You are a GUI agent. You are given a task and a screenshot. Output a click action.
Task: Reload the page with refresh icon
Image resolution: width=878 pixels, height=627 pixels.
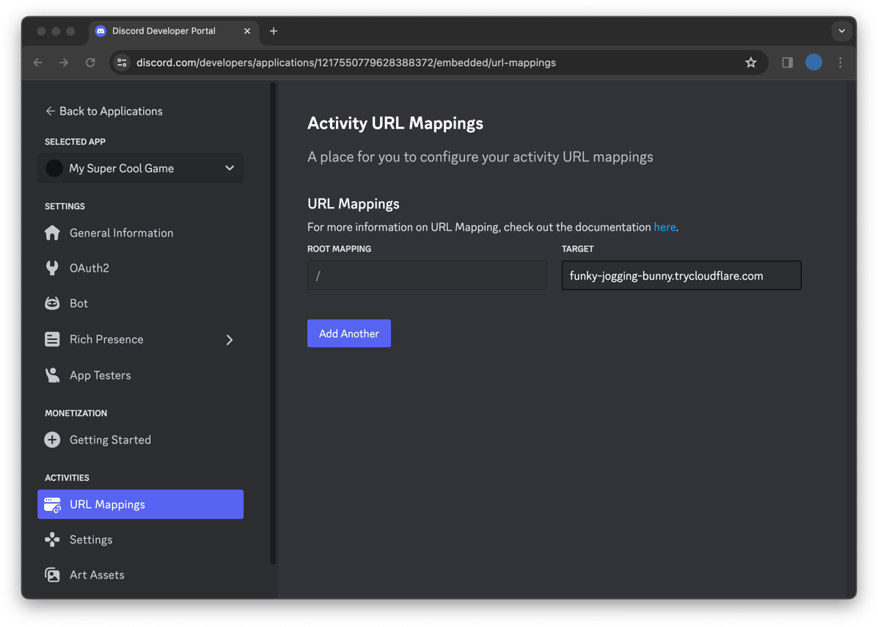(90, 62)
